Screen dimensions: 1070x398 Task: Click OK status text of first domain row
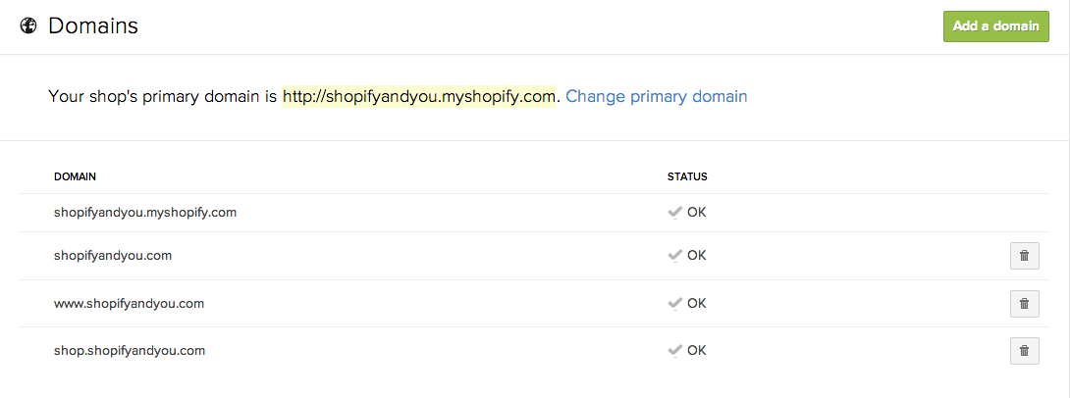[x=697, y=212]
